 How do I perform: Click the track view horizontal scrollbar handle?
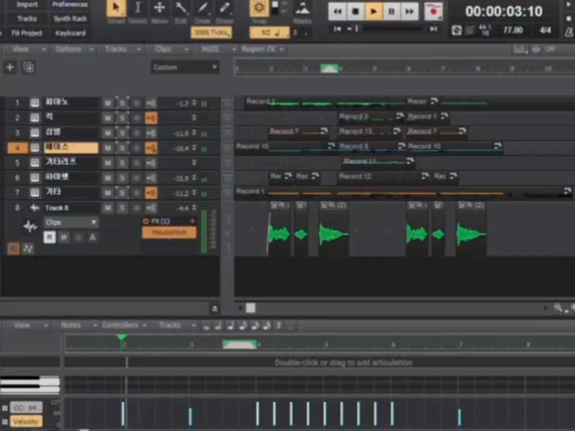250,308
